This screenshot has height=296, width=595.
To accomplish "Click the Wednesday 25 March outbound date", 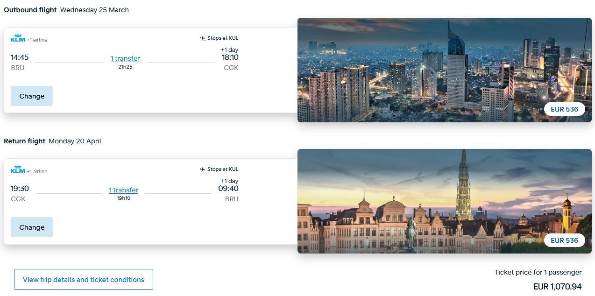I will (94, 10).
